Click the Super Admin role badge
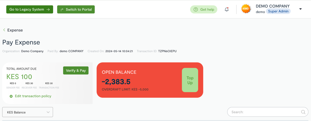 click(x=278, y=11)
